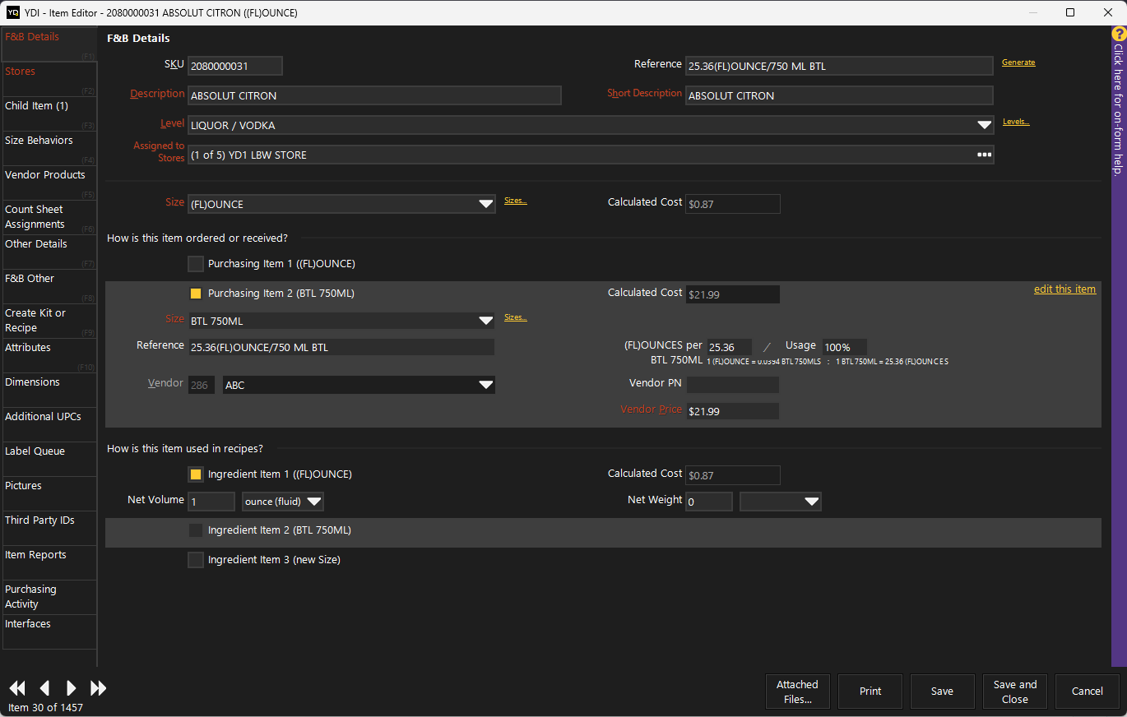Open Create Kit or Recipe tab

pos(49,321)
